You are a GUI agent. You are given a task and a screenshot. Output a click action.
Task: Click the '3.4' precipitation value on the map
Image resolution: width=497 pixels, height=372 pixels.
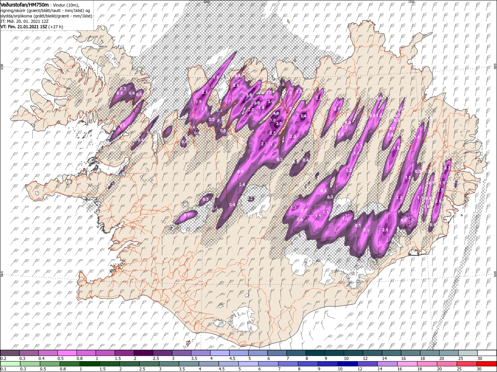click(303, 116)
